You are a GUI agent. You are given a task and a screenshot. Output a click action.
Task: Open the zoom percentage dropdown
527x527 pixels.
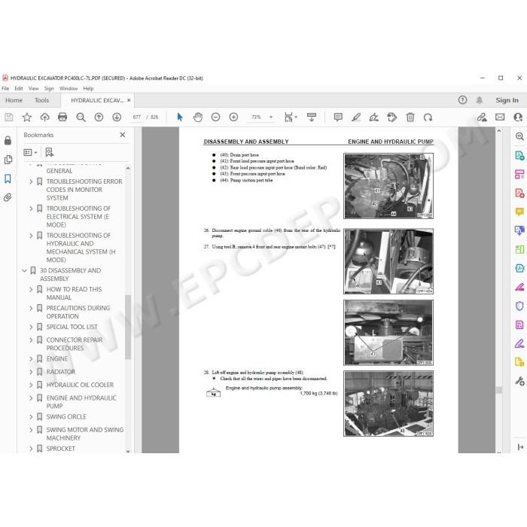(271, 117)
